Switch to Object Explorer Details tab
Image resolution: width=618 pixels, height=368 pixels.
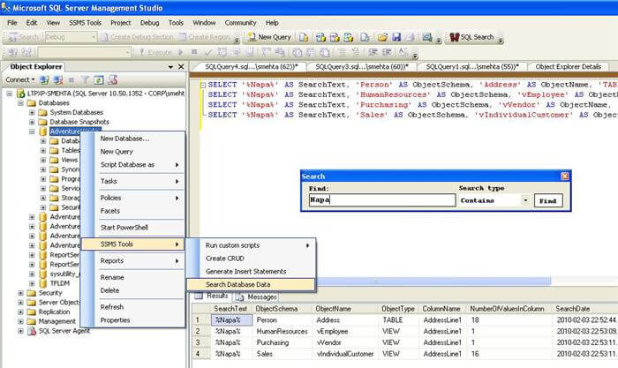coord(568,67)
